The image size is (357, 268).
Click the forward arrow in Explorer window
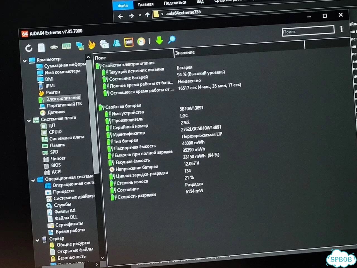pos(131,16)
